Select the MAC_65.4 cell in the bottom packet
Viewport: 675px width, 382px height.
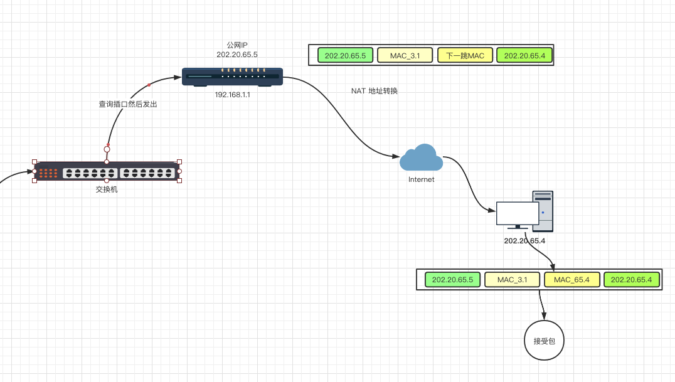[x=571, y=280]
